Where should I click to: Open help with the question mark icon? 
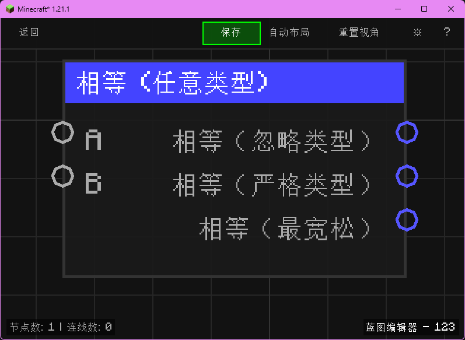point(447,31)
